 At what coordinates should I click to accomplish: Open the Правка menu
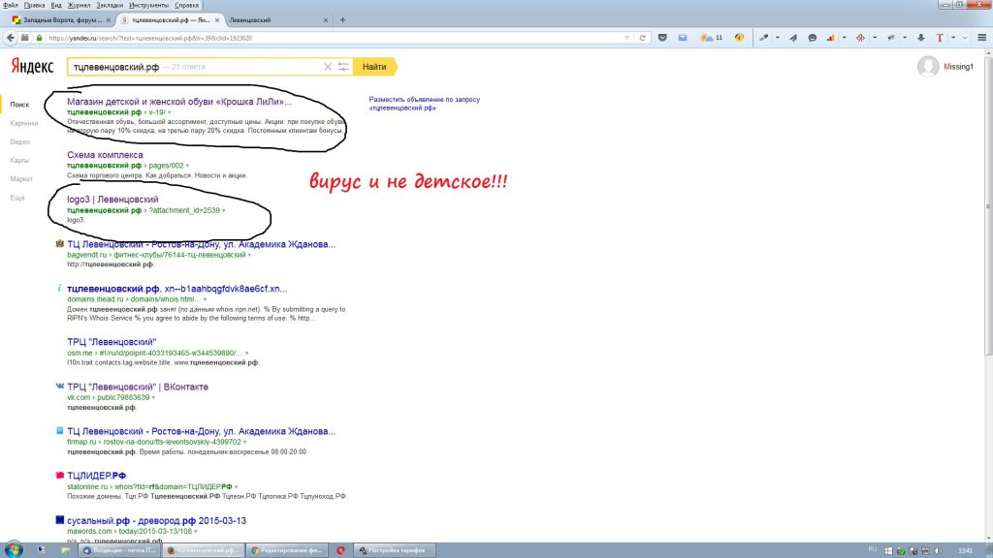pyautogui.click(x=34, y=5)
